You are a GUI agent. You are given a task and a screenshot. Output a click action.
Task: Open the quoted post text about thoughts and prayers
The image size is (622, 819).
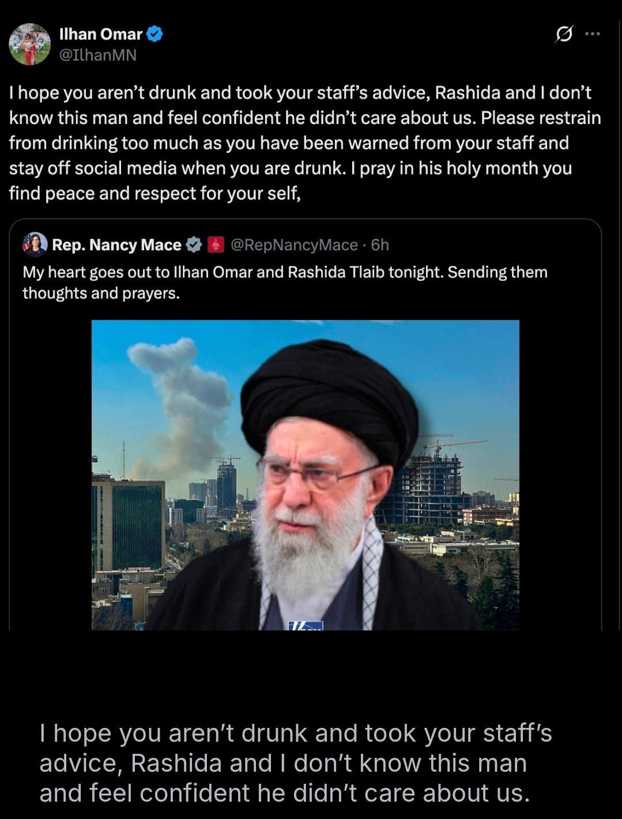(x=285, y=283)
